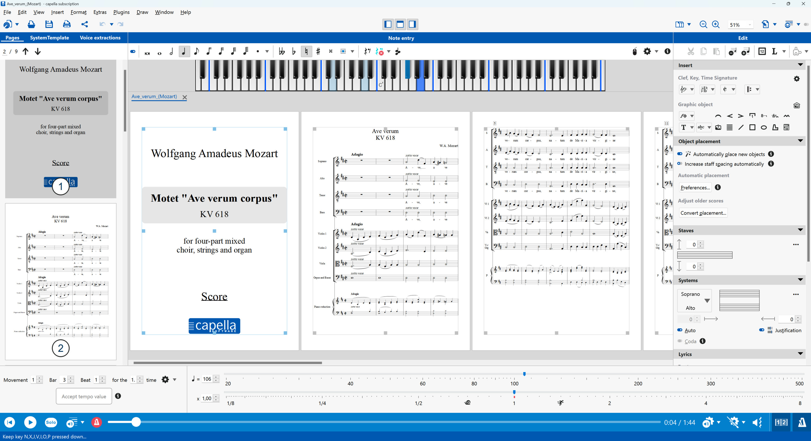811x441 pixels.
Task: Toggle Automatically place new objects
Action: pos(680,154)
